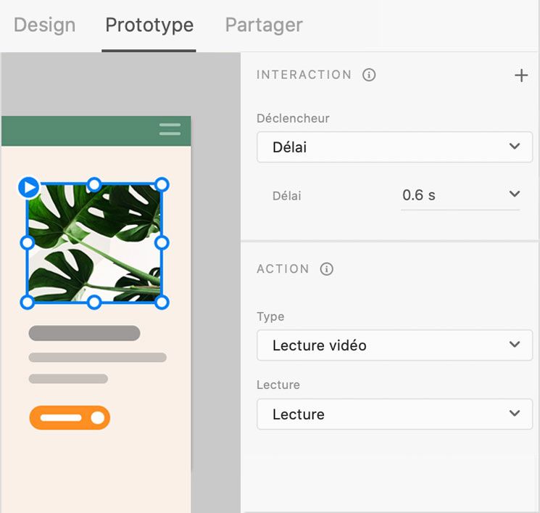This screenshot has width=540, height=513.
Task: Click the bottom-right selection handle of image
Action: click(x=162, y=302)
